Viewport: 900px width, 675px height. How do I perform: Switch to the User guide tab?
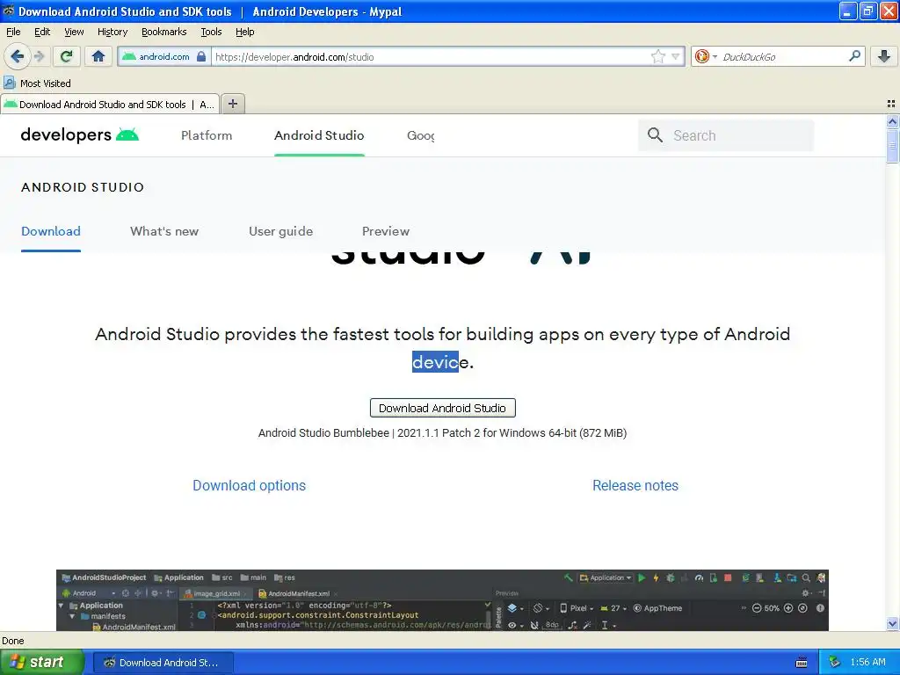pyautogui.click(x=280, y=231)
